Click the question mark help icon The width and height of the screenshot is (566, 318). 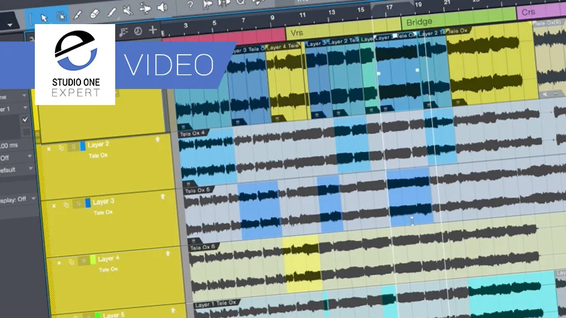click(190, 5)
